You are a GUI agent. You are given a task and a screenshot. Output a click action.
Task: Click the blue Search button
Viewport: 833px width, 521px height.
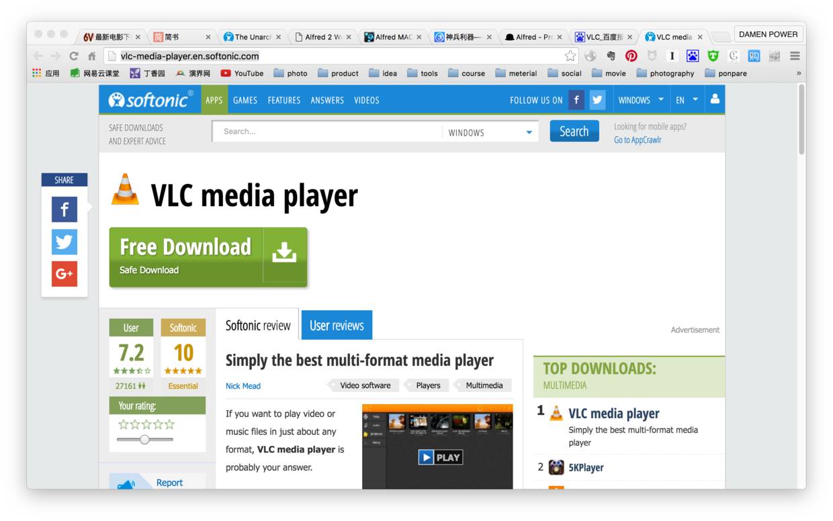point(574,132)
